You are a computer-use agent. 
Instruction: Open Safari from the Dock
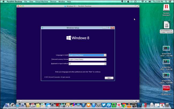tap(17, 105)
